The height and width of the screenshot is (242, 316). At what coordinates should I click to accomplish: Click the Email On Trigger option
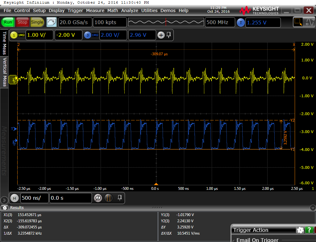tap(257, 240)
